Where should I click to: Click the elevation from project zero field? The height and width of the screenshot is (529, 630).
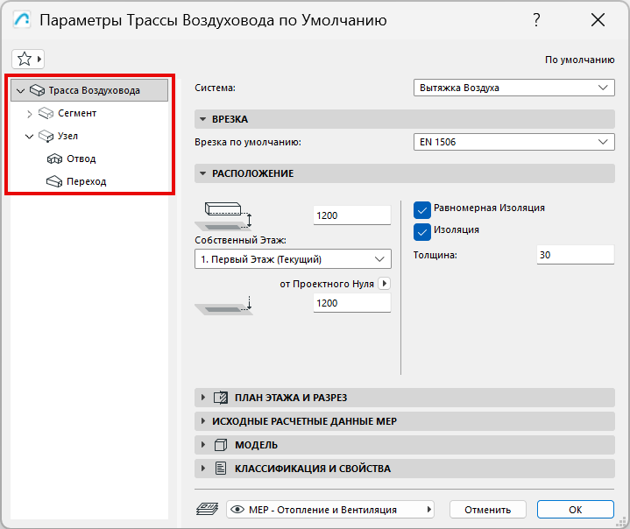[x=351, y=303]
